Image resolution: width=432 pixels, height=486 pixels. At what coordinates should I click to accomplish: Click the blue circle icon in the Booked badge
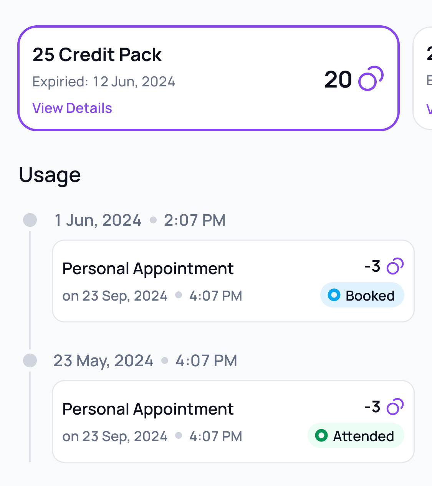coord(334,295)
